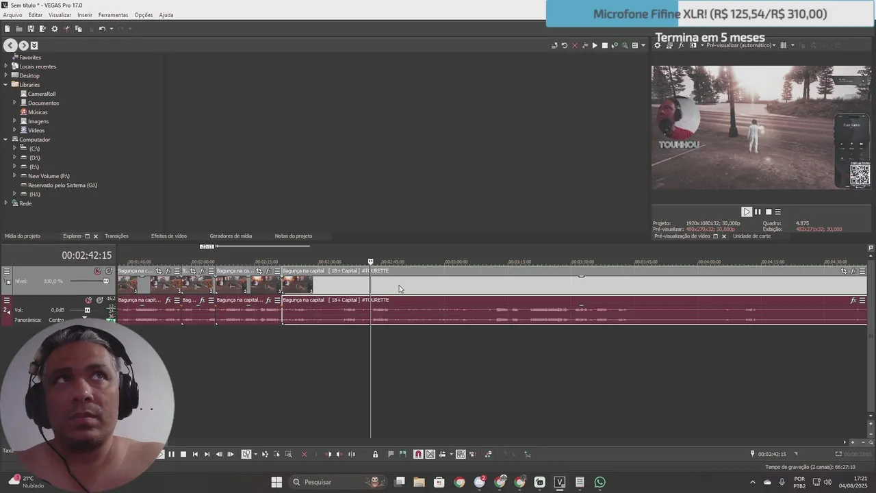Go forward in Explorer with right arrow
The height and width of the screenshot is (493, 876).
(x=23, y=45)
